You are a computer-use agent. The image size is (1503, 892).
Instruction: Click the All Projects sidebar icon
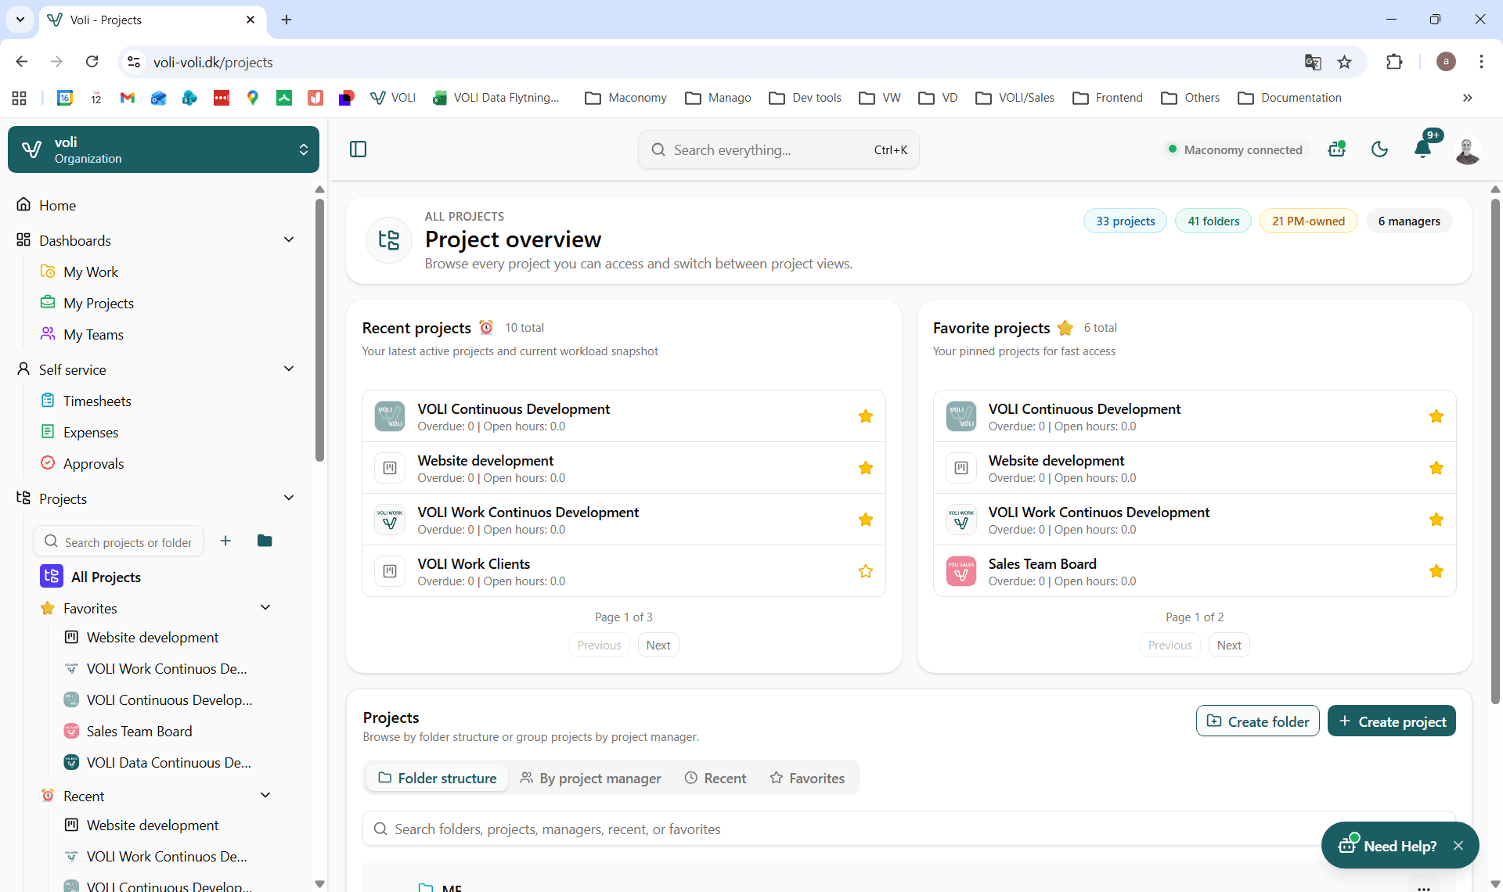pyautogui.click(x=52, y=577)
